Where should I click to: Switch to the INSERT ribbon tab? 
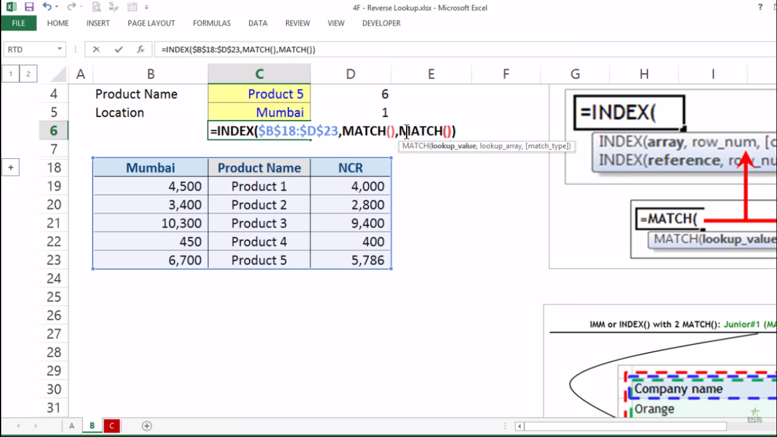(x=98, y=23)
